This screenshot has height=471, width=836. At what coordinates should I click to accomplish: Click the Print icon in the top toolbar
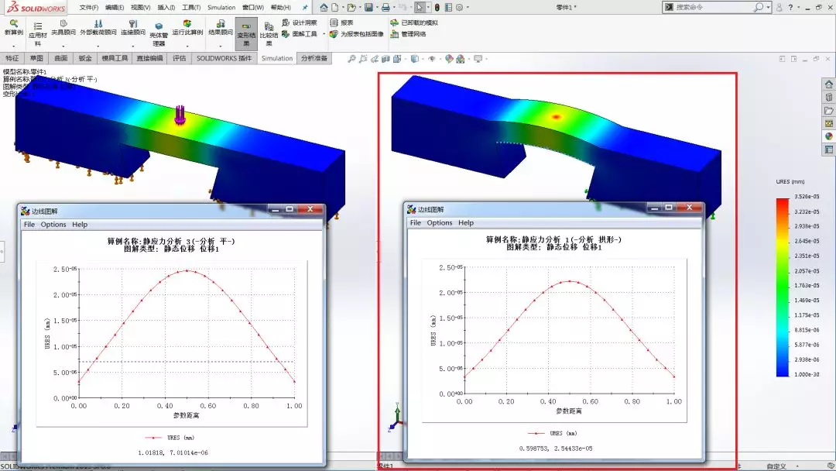[x=385, y=8]
